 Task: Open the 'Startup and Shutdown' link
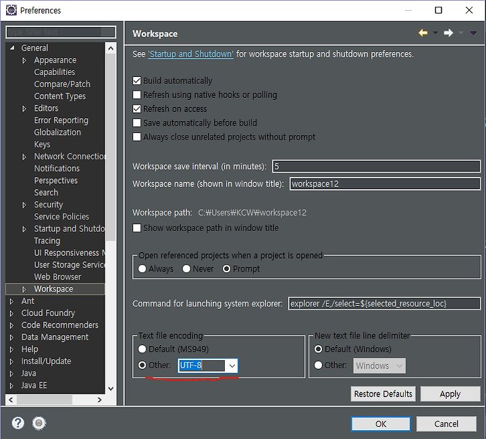coord(190,54)
